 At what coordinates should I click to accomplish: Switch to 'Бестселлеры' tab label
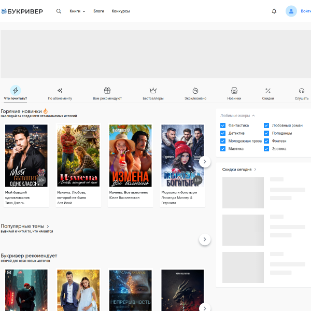pos(153,98)
